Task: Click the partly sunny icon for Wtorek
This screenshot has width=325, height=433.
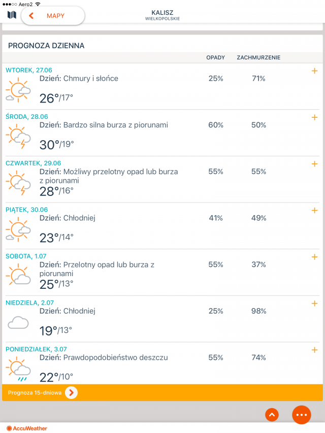Action: (18, 90)
